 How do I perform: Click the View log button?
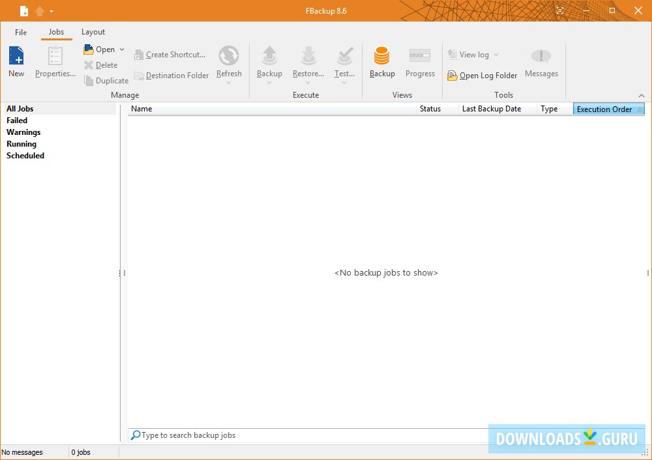point(469,55)
